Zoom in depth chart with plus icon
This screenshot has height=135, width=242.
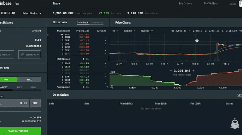coord(193,71)
